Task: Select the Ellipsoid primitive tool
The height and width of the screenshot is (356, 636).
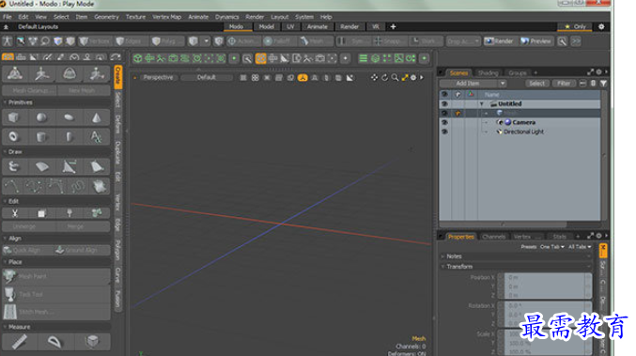Action: pos(69,117)
